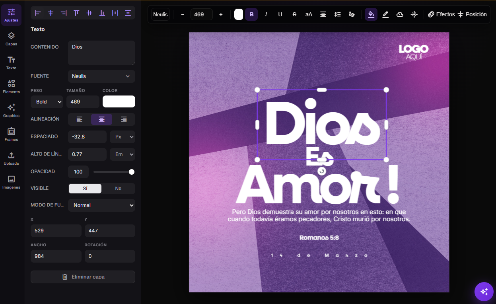Click the white Color swatch
The height and width of the screenshot is (304, 496).
(x=119, y=101)
